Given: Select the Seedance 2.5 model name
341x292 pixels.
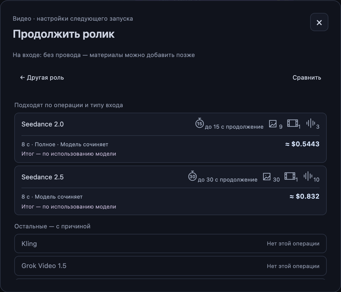Looking at the screenshot, I should point(43,177).
